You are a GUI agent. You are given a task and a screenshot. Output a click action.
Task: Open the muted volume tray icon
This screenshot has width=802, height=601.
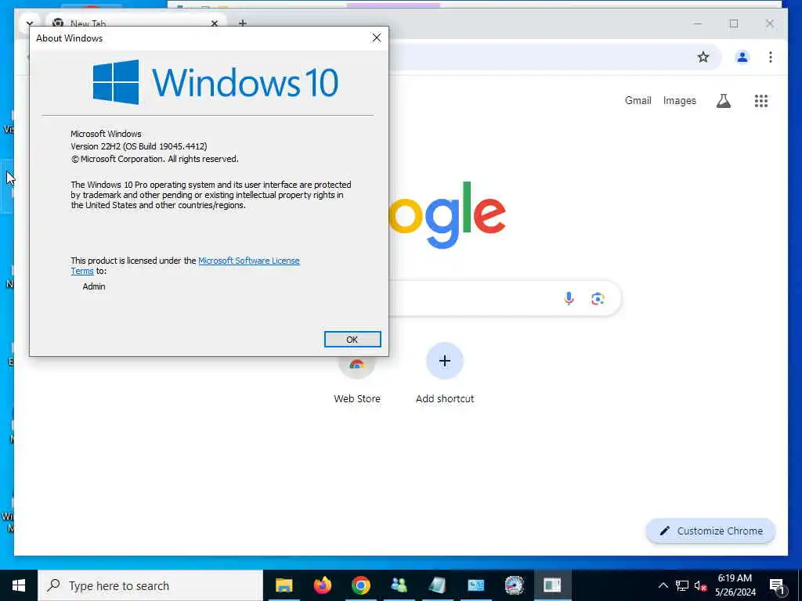tap(701, 585)
